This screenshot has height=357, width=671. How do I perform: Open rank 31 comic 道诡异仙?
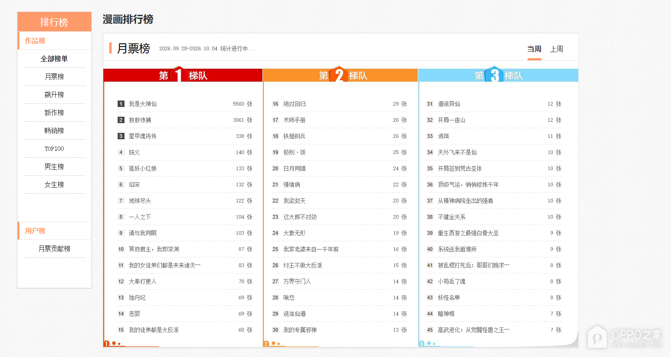[449, 104]
